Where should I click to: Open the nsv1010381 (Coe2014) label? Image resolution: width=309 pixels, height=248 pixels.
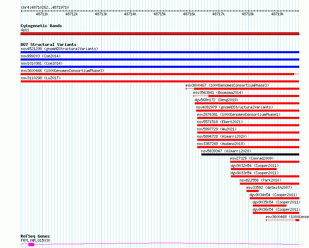click(x=42, y=63)
